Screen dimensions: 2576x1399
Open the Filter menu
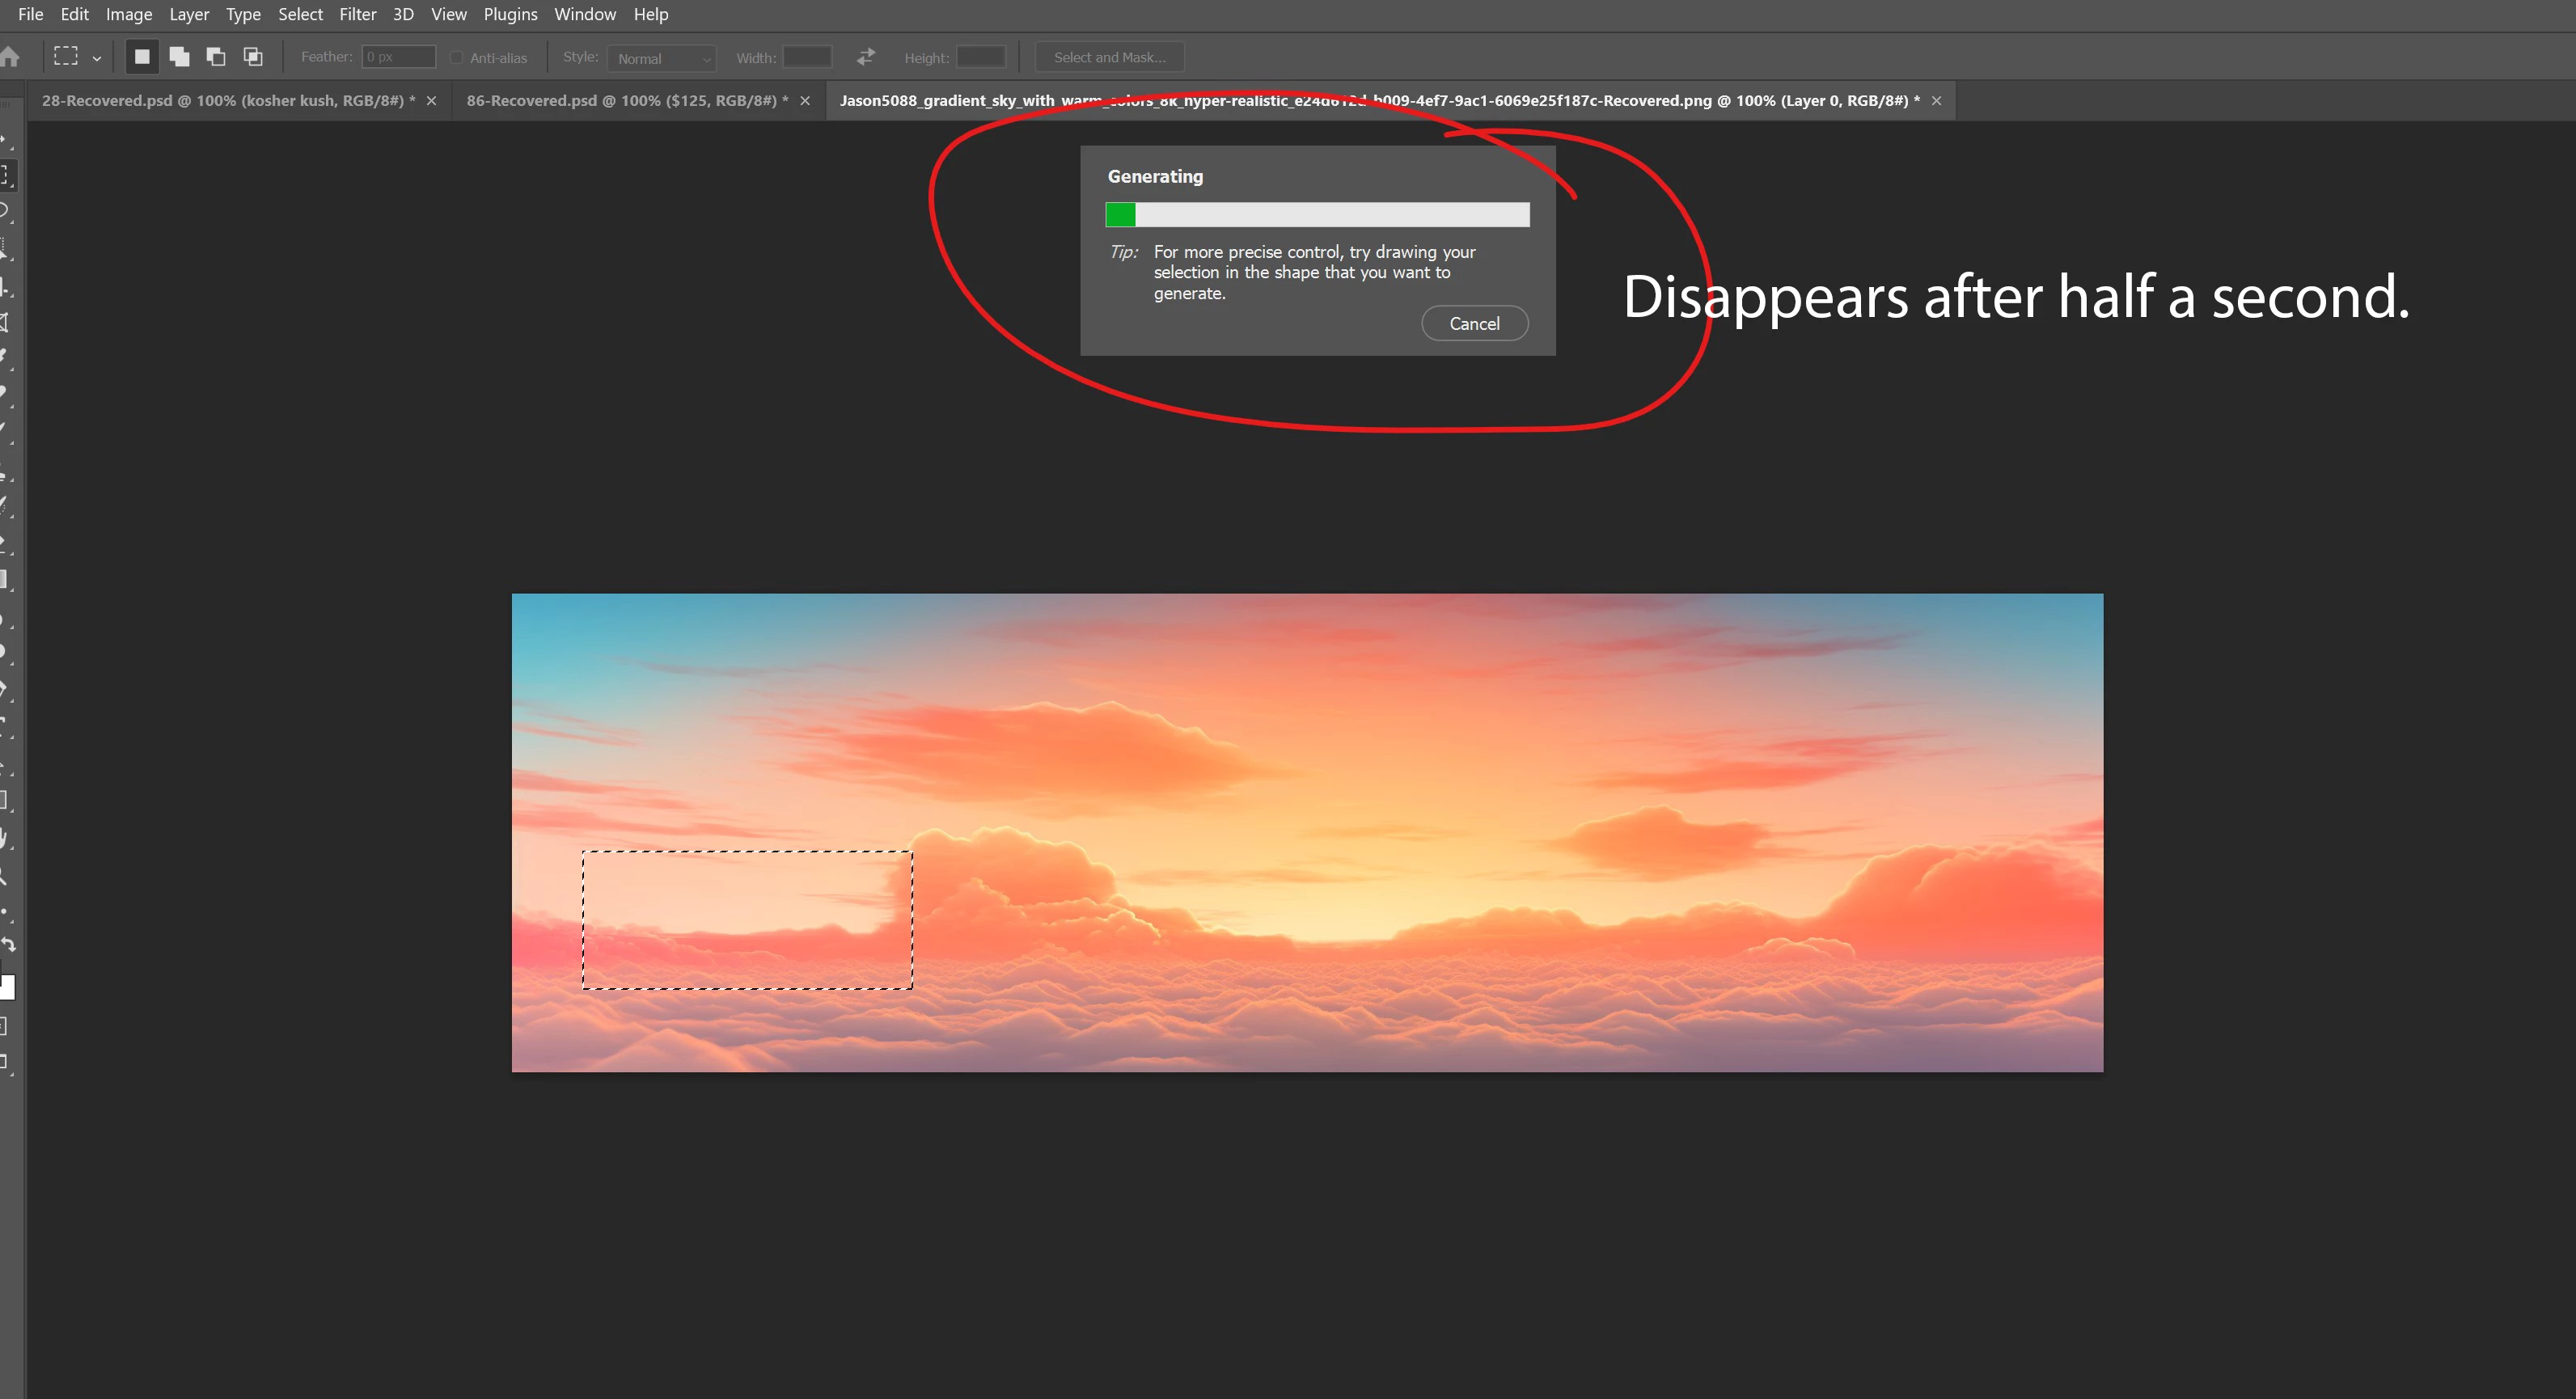click(357, 14)
